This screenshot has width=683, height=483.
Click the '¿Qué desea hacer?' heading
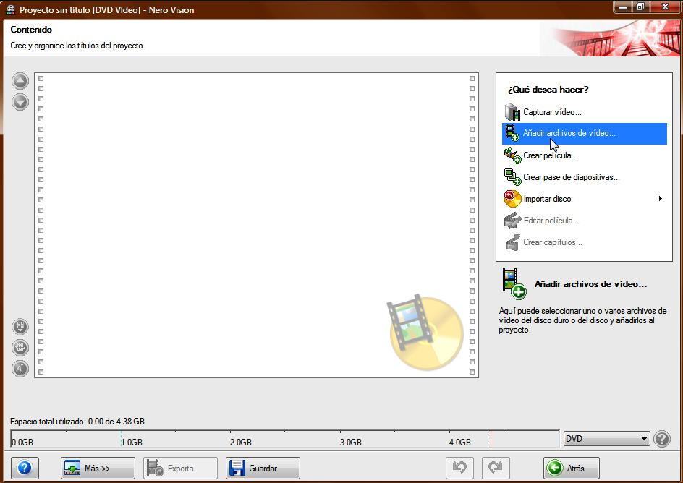[x=548, y=89]
